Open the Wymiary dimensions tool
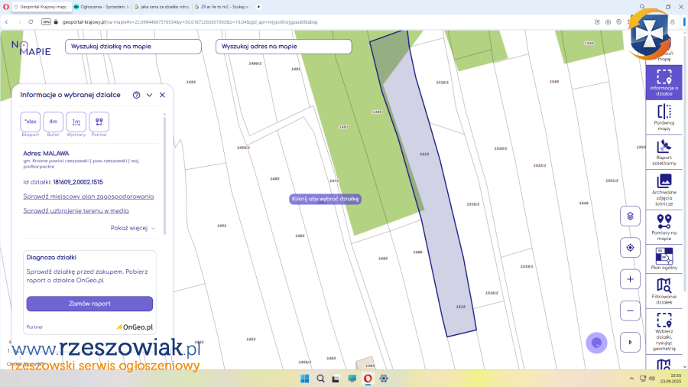The height and width of the screenshot is (387, 688). (76, 122)
